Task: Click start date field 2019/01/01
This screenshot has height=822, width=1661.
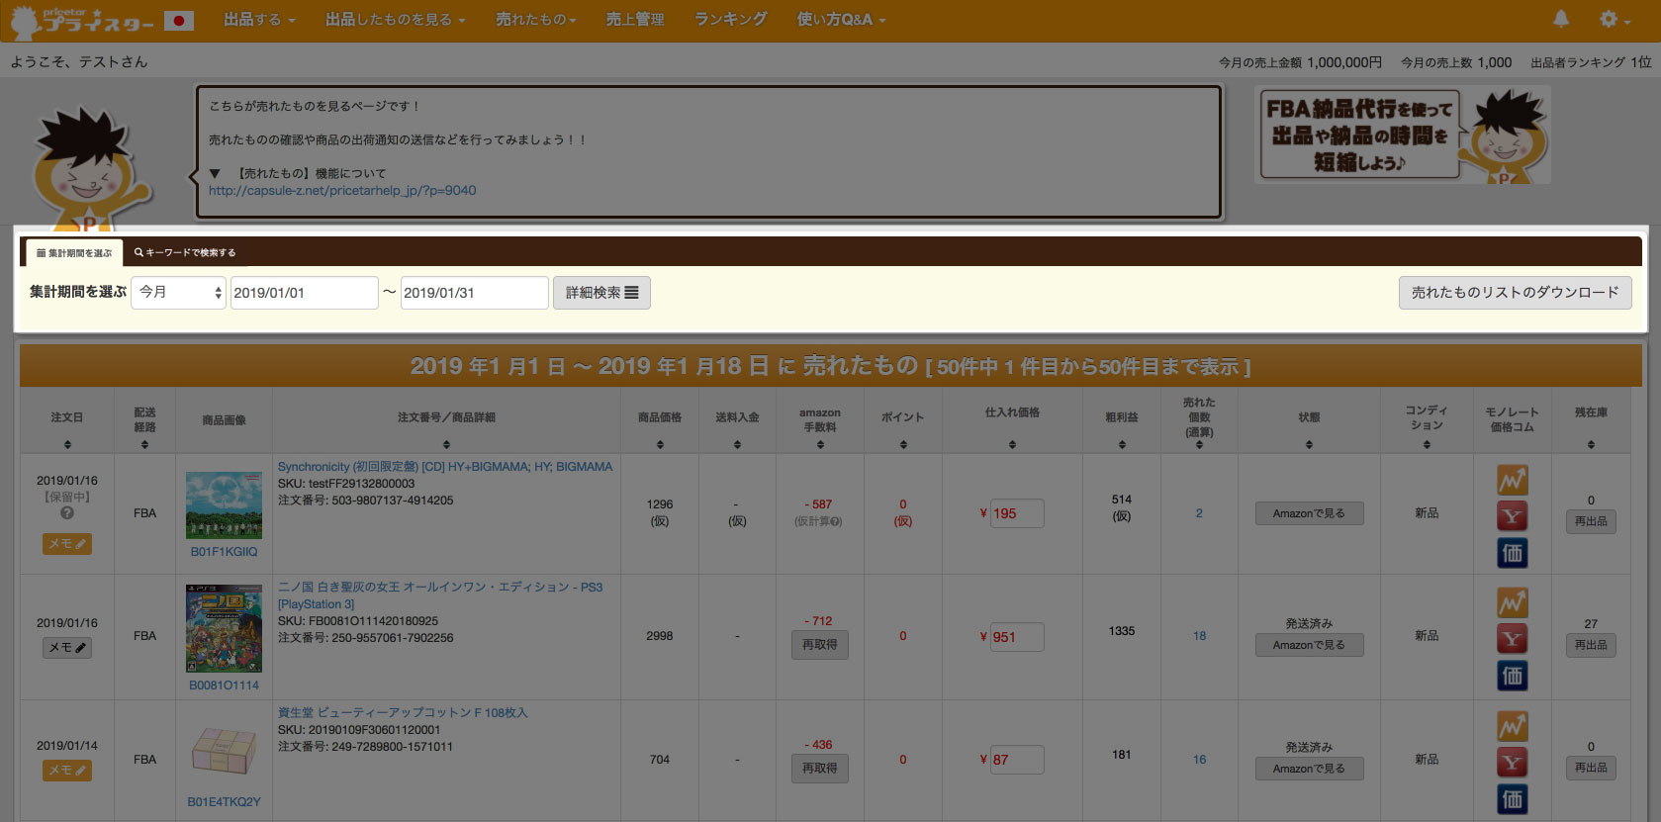Action: (304, 293)
